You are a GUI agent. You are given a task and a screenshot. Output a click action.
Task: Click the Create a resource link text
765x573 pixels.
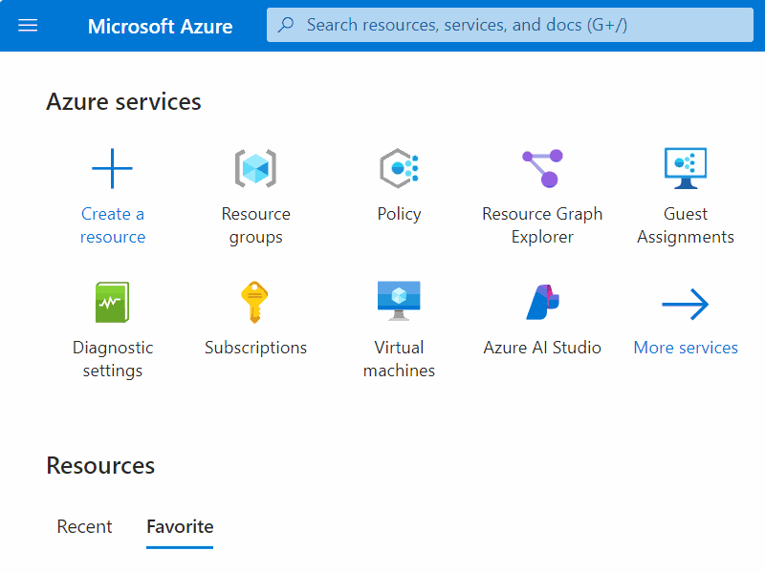[x=113, y=225]
